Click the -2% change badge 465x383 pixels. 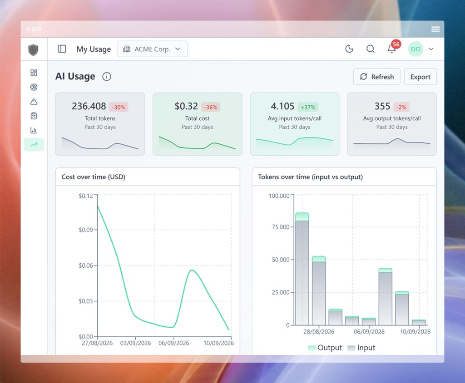(x=401, y=107)
